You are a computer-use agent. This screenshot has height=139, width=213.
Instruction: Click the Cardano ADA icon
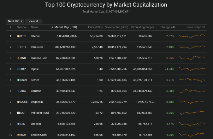click(x=18, y=91)
